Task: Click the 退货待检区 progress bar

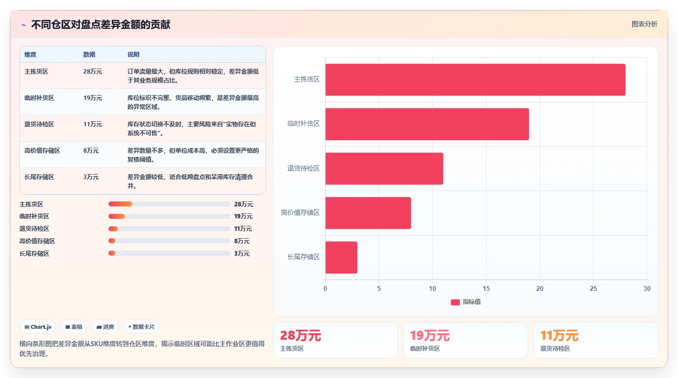Action: (x=169, y=229)
